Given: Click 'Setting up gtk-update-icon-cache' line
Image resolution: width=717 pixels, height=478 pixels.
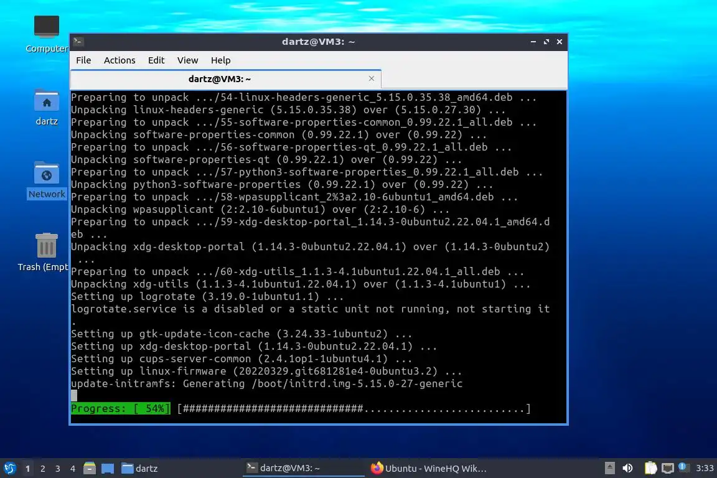Looking at the screenshot, I should click(x=241, y=334).
